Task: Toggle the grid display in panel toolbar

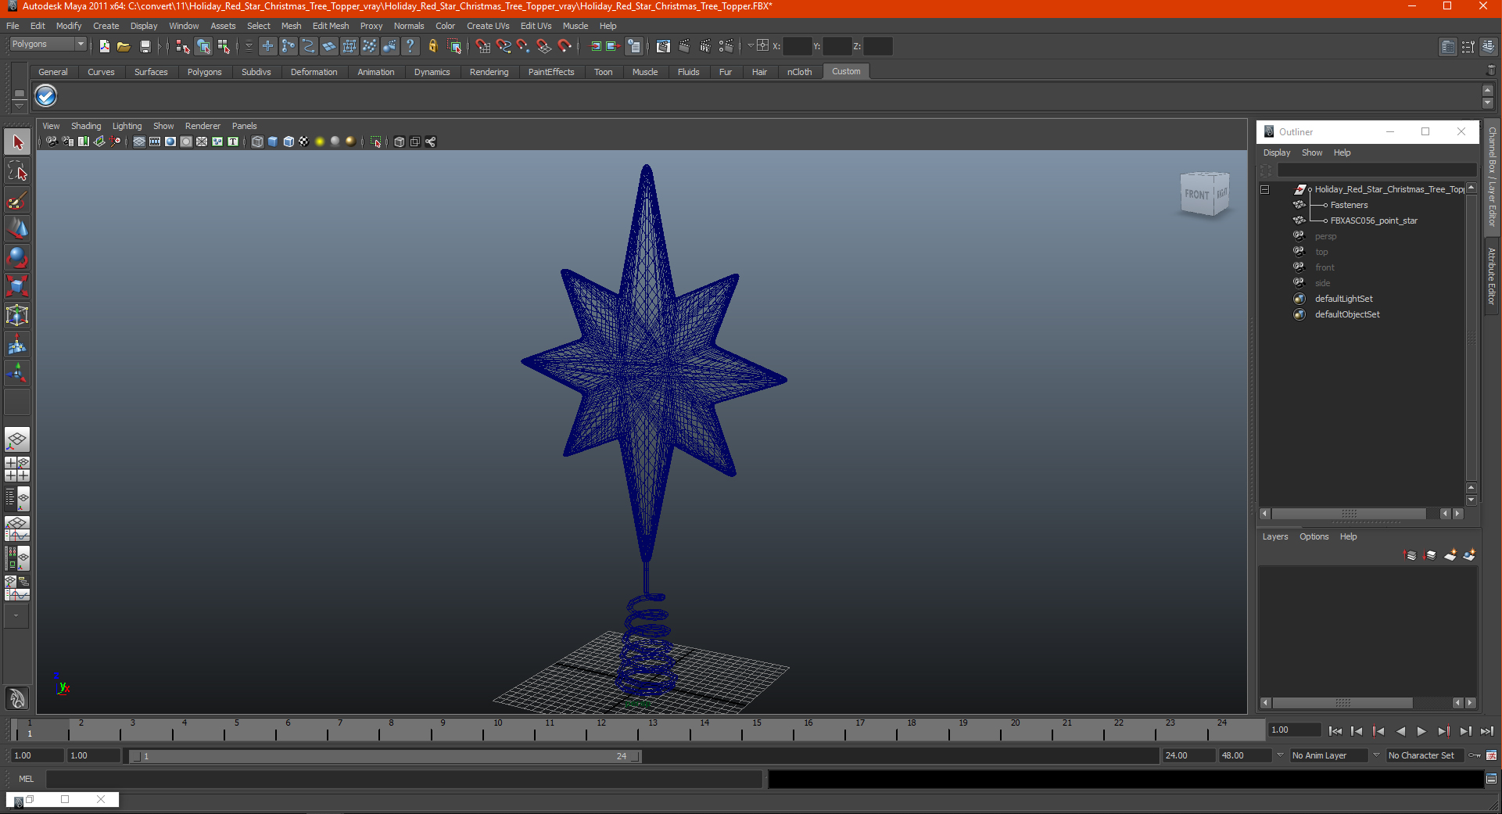Action: click(139, 142)
